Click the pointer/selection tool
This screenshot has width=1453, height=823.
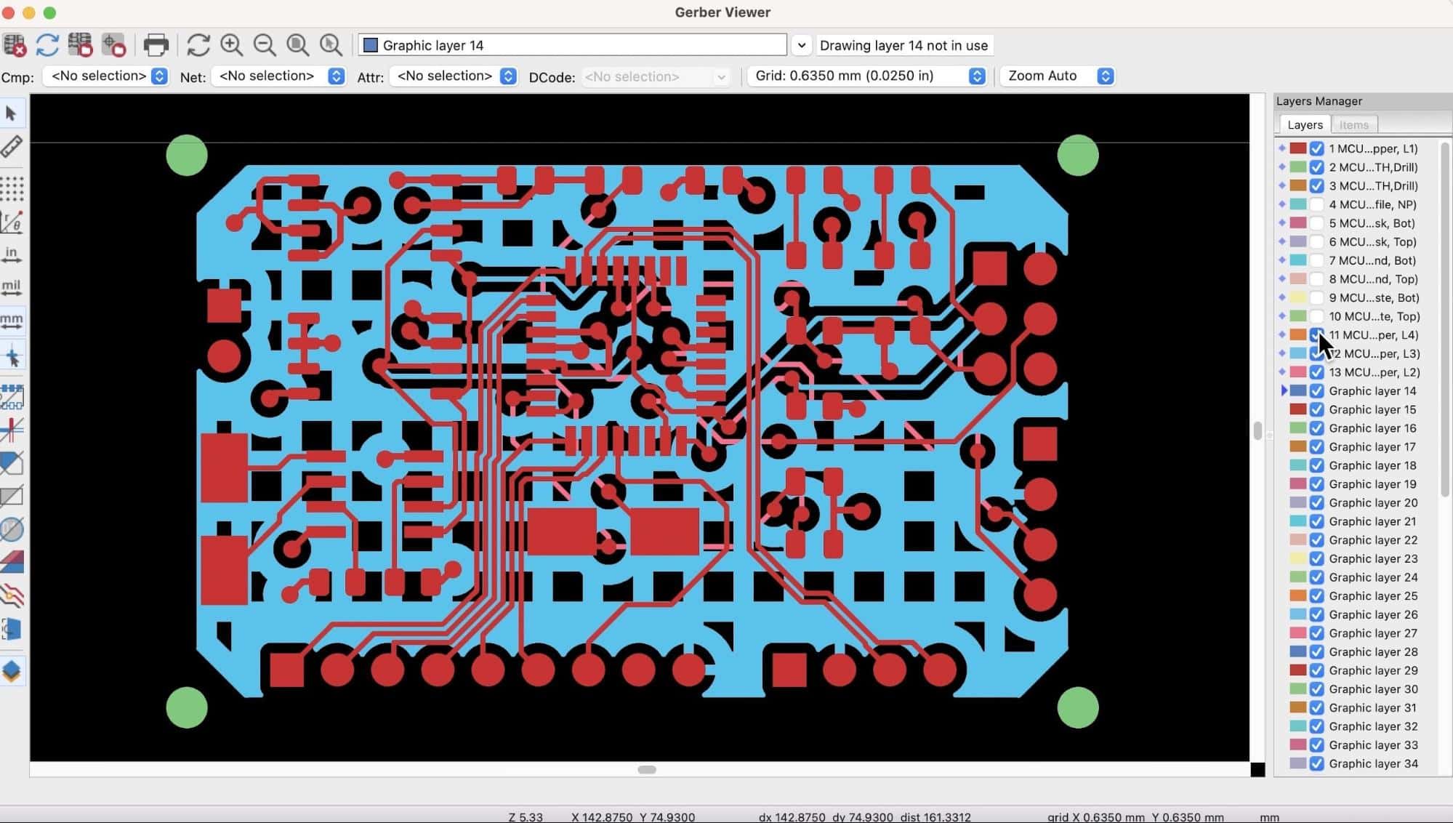13,112
